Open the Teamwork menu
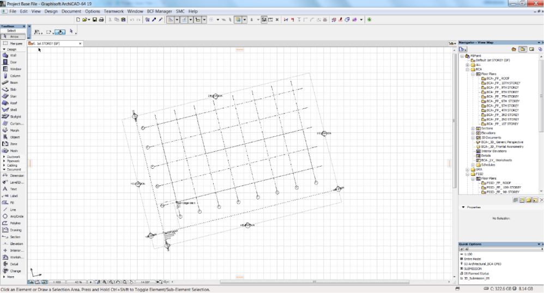 [x=113, y=11]
